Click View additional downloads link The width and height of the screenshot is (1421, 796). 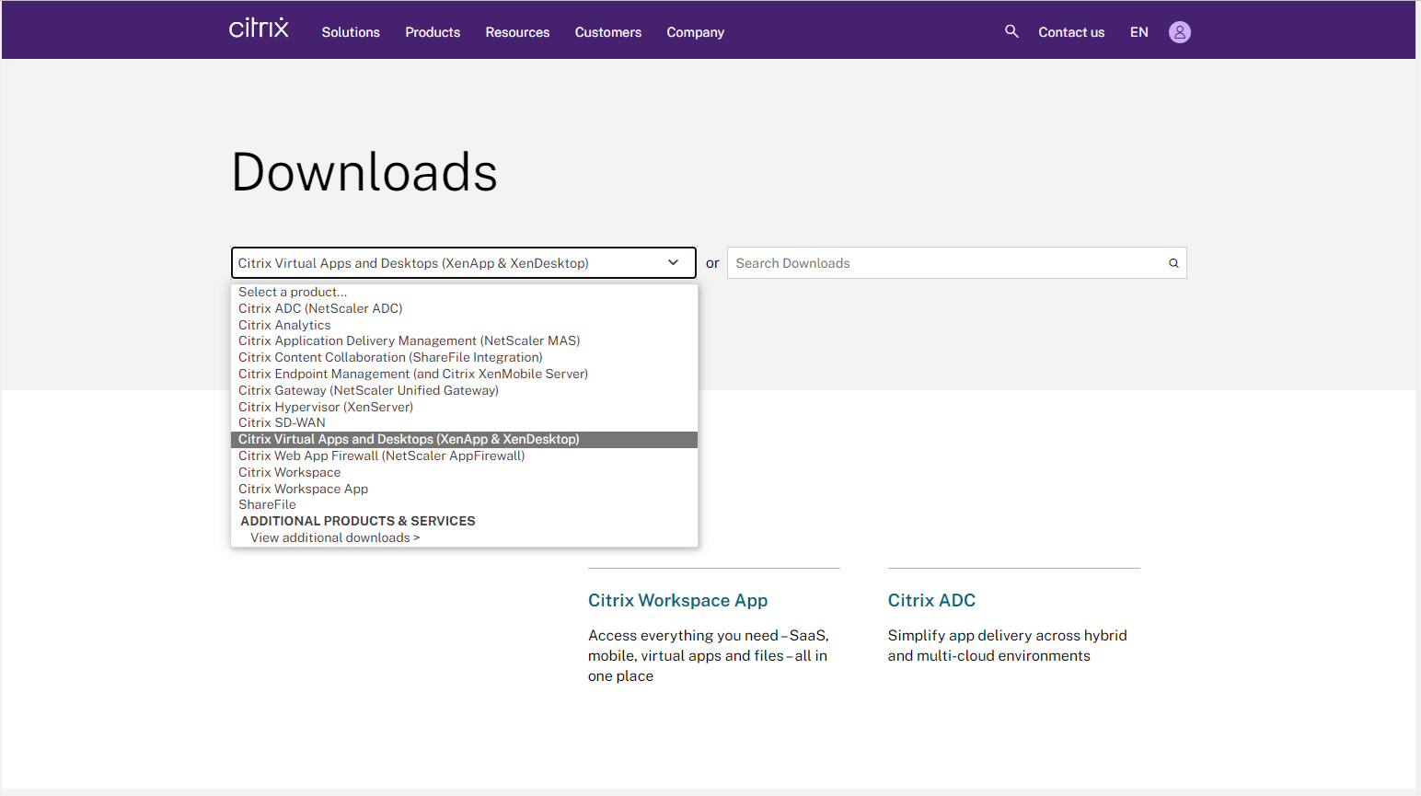coord(335,538)
